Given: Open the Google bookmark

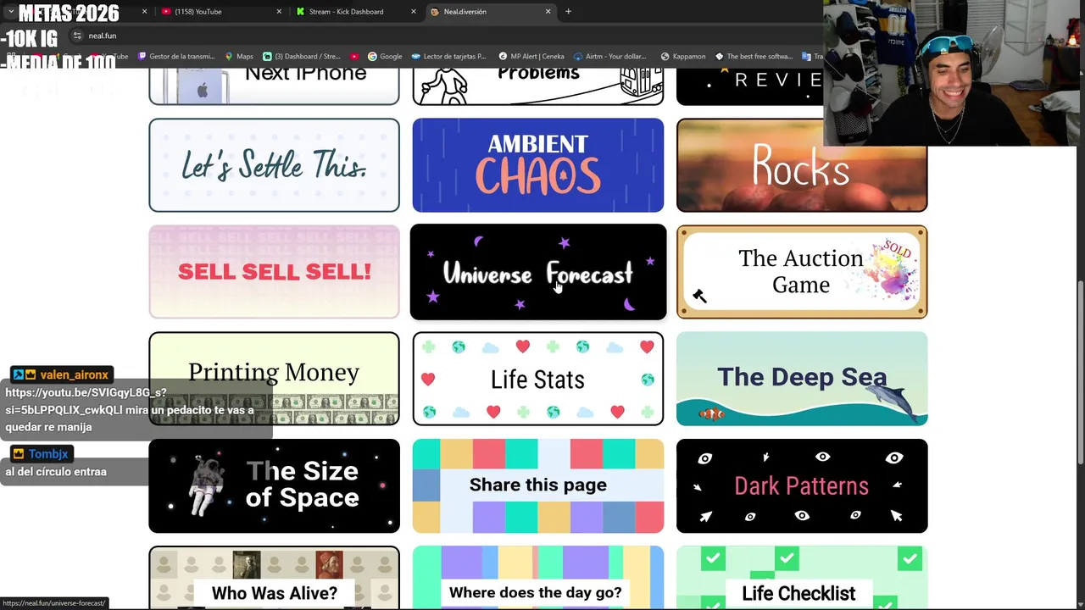Looking at the screenshot, I should 385,57.
